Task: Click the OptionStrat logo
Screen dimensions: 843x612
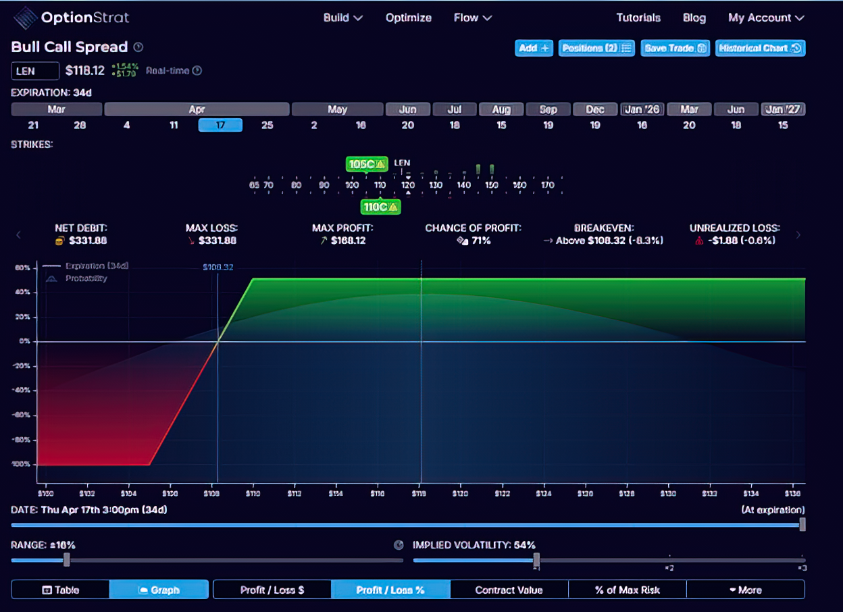Action: (x=71, y=18)
